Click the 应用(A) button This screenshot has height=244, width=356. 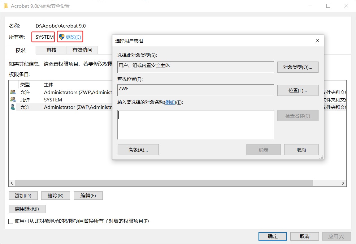(x=336, y=236)
